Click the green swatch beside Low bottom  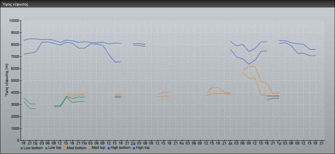[22, 148]
